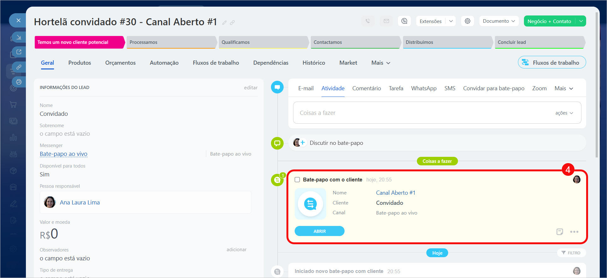This screenshot has width=607, height=278.
Task: Click the FILTRO button in timeline
Action: pyautogui.click(x=571, y=253)
